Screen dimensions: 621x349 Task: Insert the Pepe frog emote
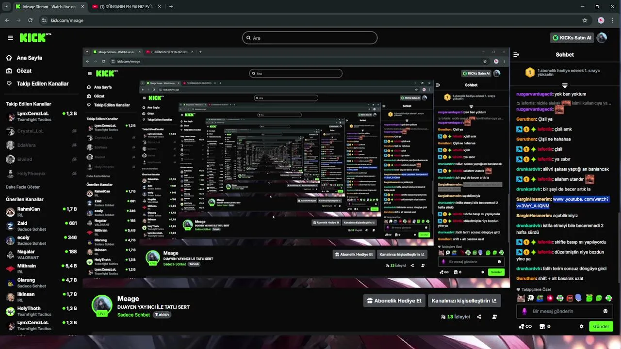coord(540,298)
